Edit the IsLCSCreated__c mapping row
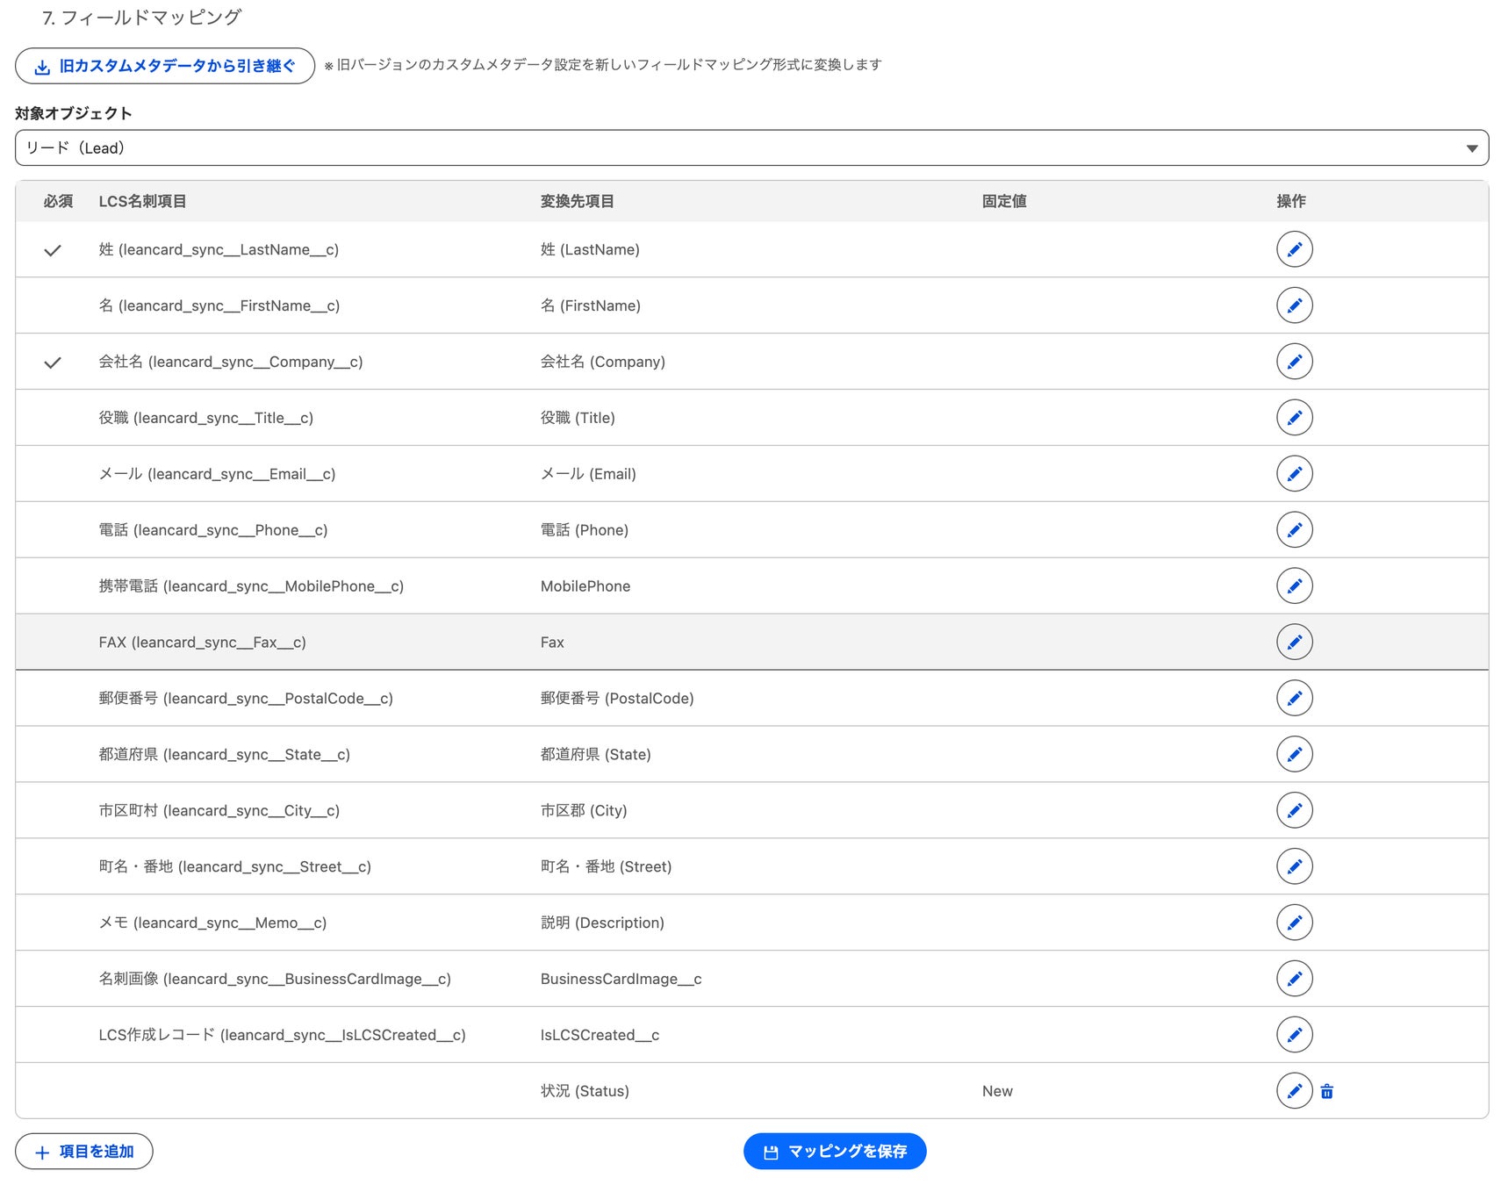1501x1185 pixels. [1294, 1035]
